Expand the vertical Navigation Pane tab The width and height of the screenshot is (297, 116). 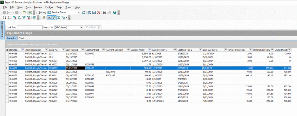click(2, 30)
